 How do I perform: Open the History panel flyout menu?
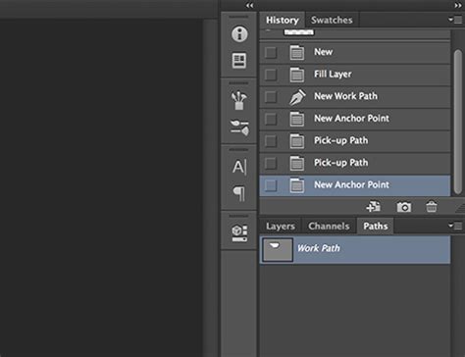pyautogui.click(x=455, y=20)
